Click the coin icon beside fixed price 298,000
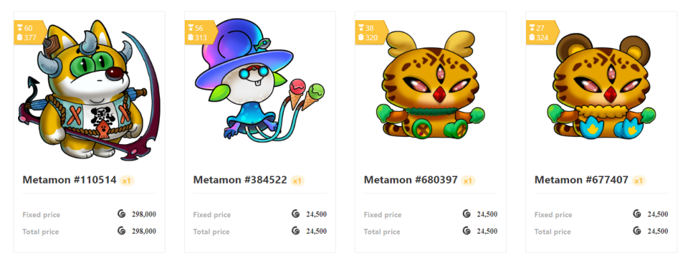The height and width of the screenshot is (266, 688). click(122, 214)
